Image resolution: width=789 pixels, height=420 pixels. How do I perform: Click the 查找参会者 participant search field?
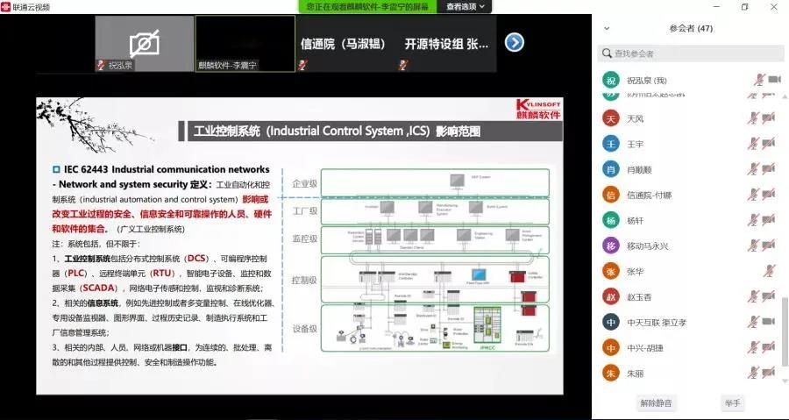(x=693, y=54)
